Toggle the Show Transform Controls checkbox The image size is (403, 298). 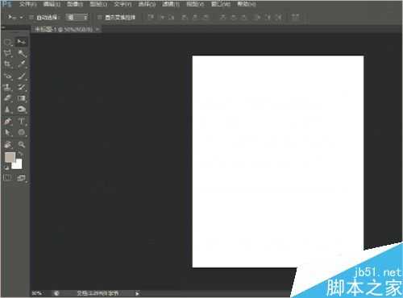[x=100, y=18]
